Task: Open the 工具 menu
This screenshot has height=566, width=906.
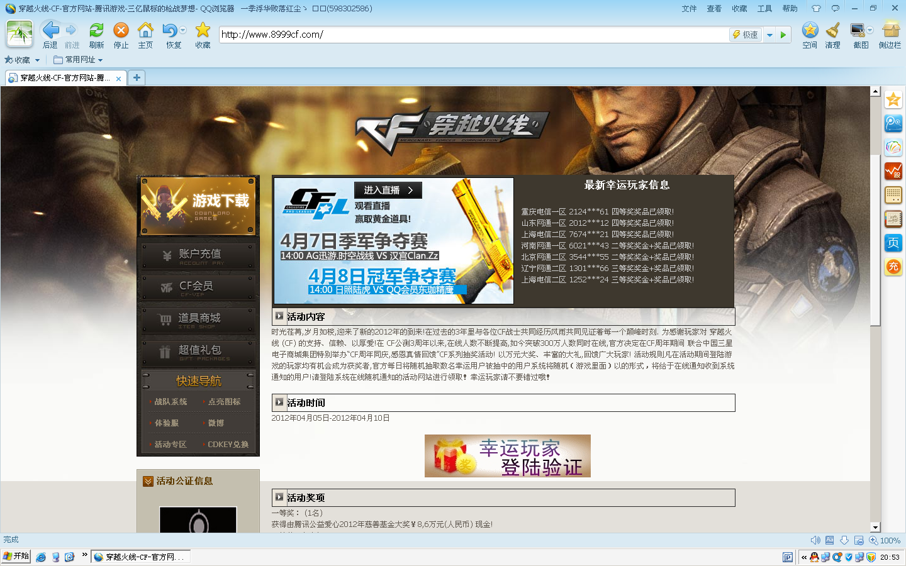Action: (764, 8)
